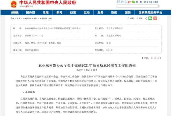Share via green WeChat button
The height and width of the screenshot is (117, 172).
click(150, 18)
